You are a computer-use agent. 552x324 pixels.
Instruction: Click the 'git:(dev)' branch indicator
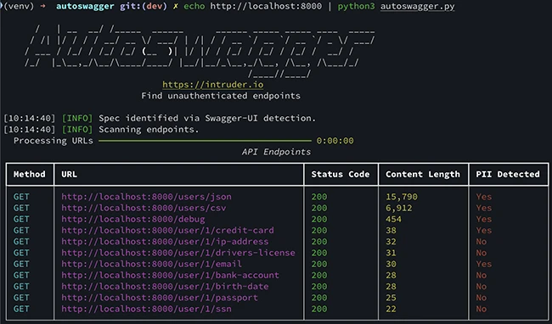pyautogui.click(x=144, y=6)
